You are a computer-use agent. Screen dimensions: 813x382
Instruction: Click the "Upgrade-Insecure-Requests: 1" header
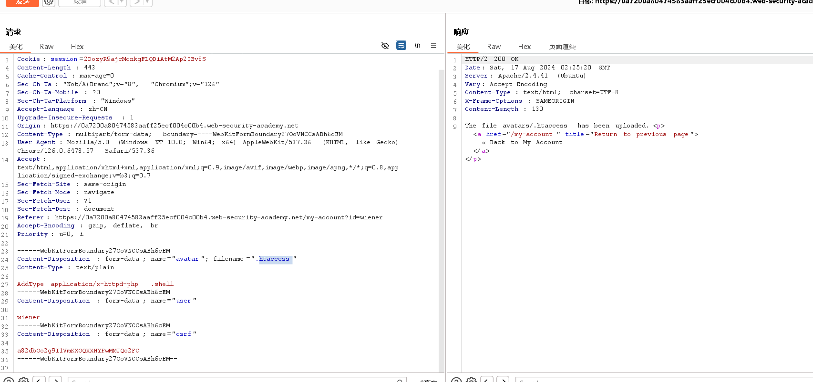(x=75, y=118)
